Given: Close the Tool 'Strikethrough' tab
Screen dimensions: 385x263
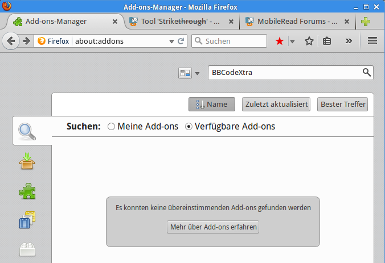Looking at the screenshot, I should 231,22.
